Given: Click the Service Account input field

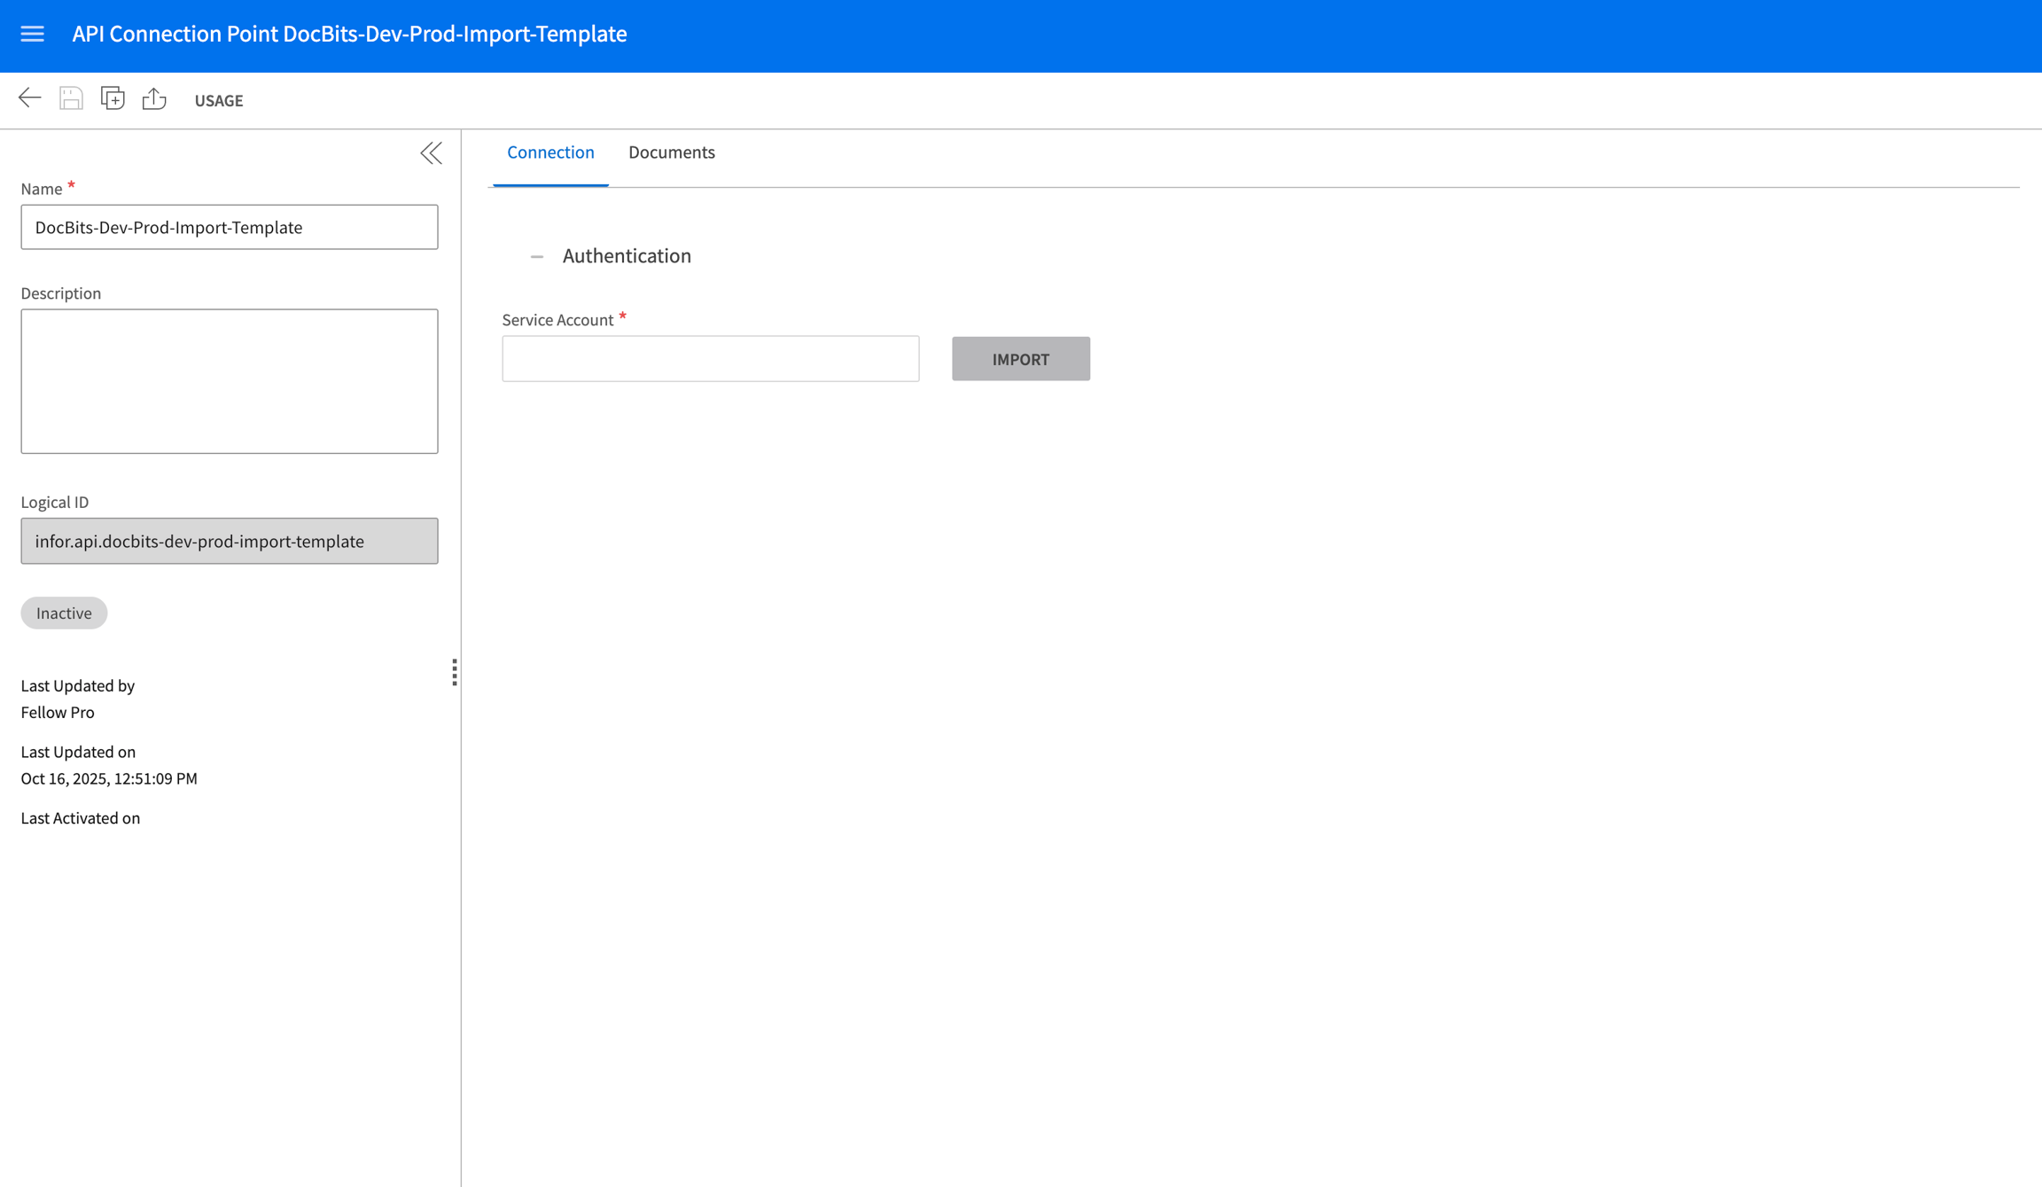Looking at the screenshot, I should click(x=710, y=359).
